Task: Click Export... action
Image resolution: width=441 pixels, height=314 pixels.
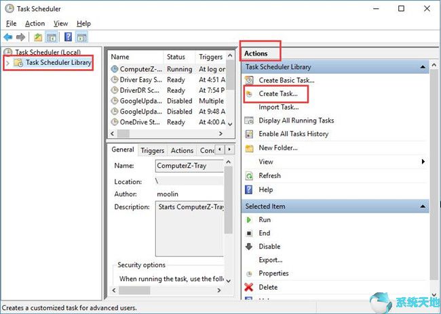Action: click(x=271, y=260)
